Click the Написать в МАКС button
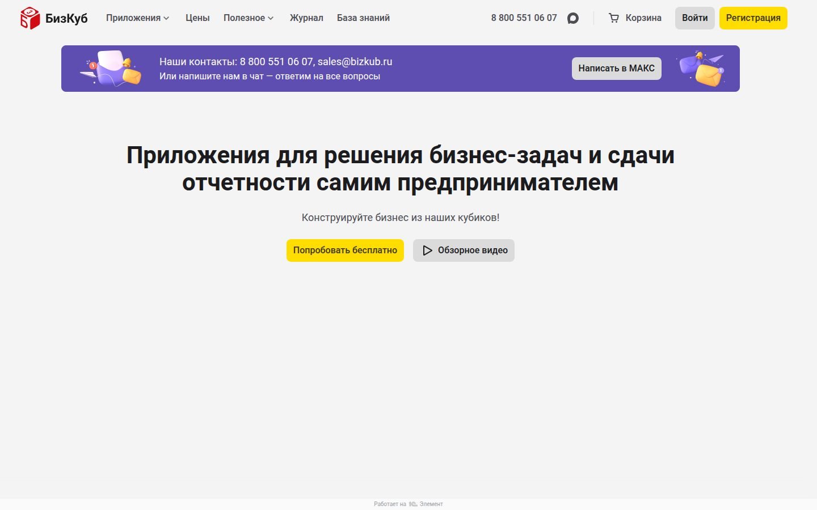The width and height of the screenshot is (817, 510). (x=617, y=69)
